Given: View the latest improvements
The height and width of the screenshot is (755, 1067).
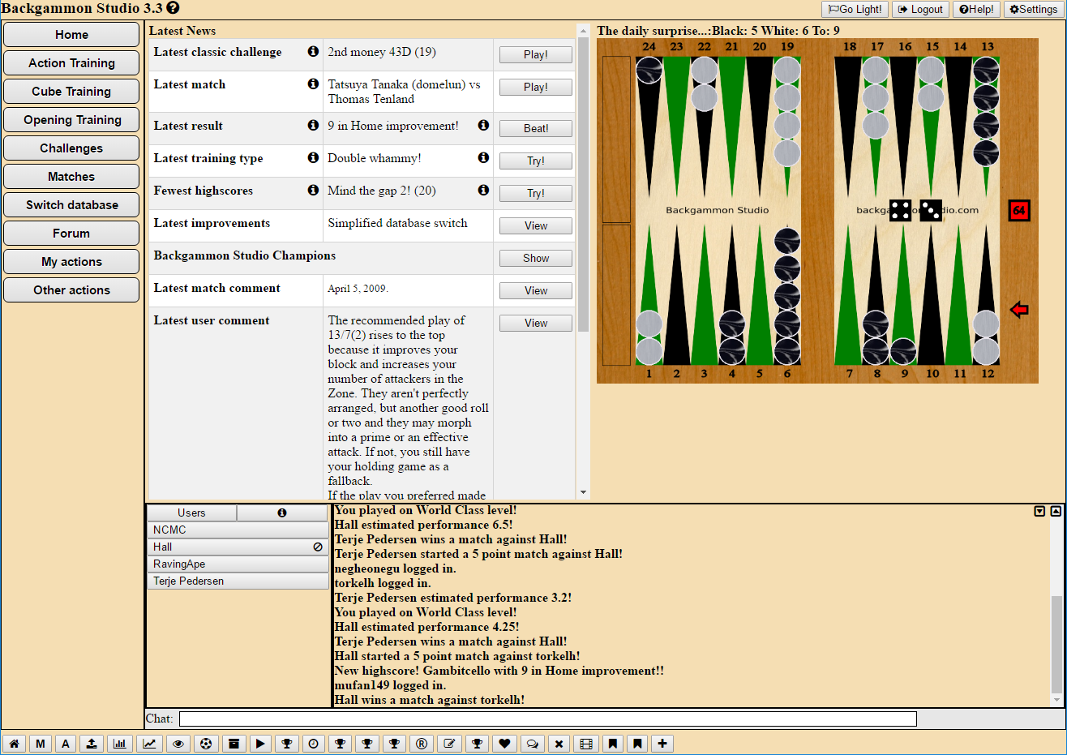Looking at the screenshot, I should pyautogui.click(x=536, y=225).
